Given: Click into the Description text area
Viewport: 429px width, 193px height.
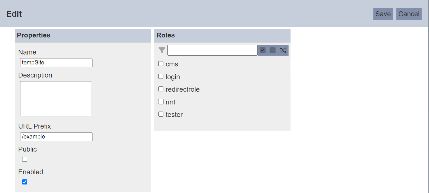Looking at the screenshot, I should (56, 99).
